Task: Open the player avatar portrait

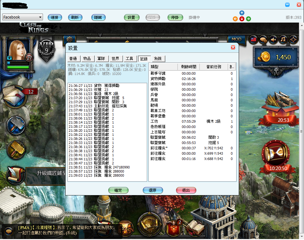Action: click(18, 50)
